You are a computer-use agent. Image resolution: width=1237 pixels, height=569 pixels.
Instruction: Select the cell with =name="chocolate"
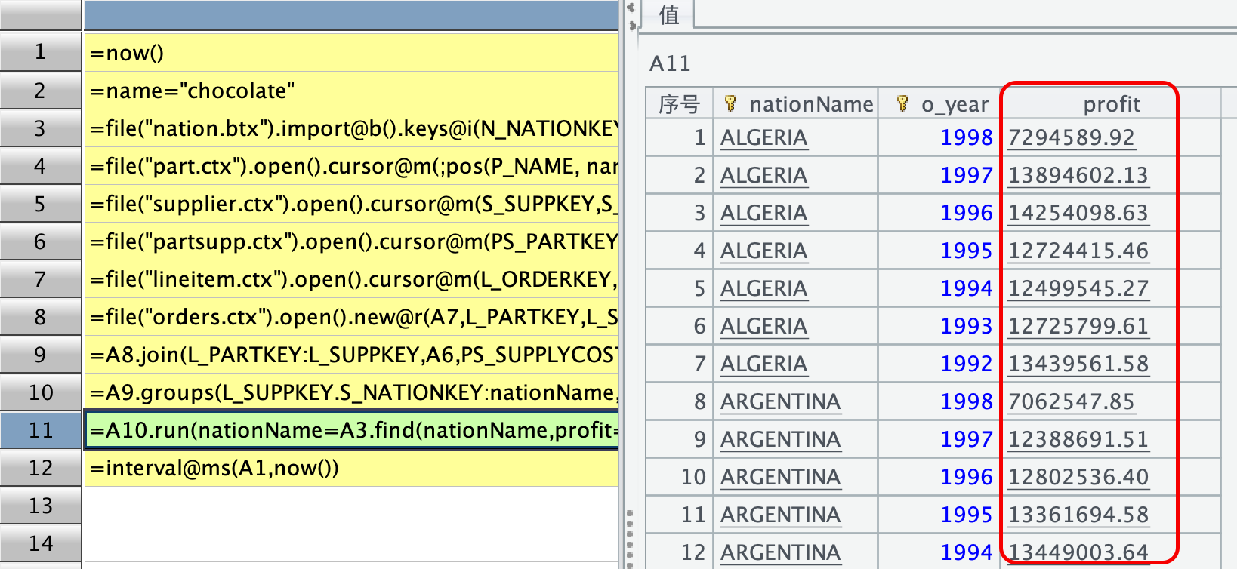pyautogui.click(x=351, y=91)
